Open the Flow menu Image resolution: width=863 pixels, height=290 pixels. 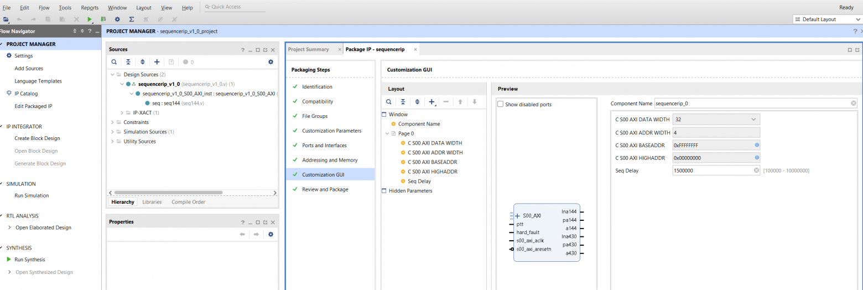pyautogui.click(x=44, y=8)
